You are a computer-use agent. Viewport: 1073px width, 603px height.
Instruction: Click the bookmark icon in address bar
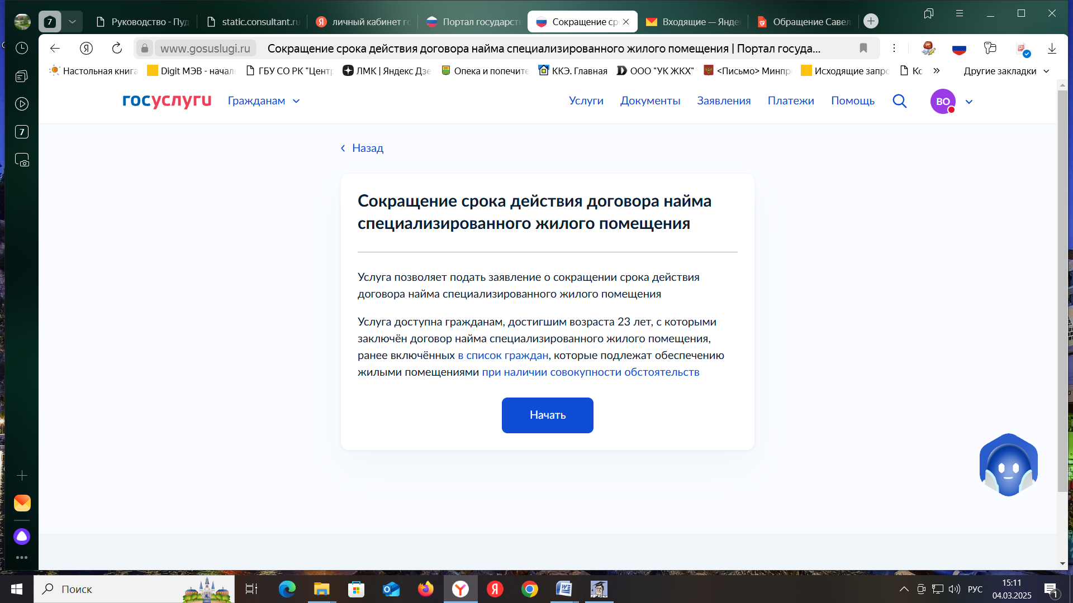863,49
